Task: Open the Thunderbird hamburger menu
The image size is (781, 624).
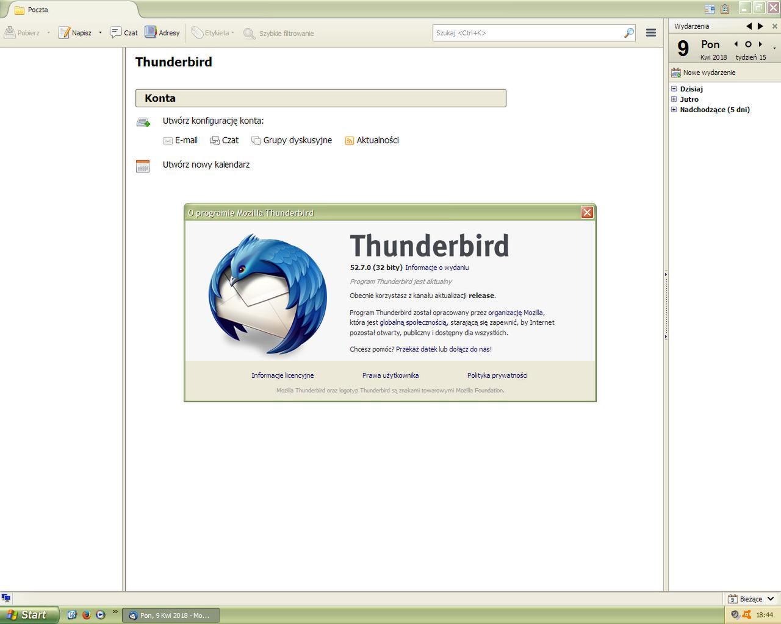Action: click(651, 33)
